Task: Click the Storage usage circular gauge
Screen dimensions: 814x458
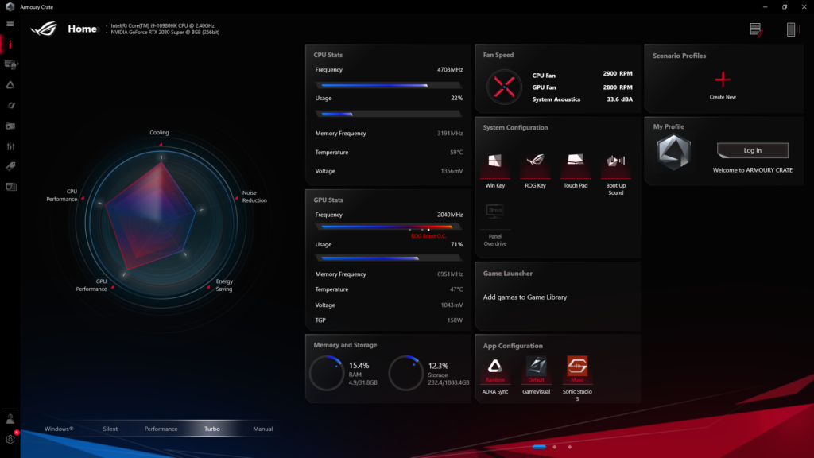Action: (406, 373)
